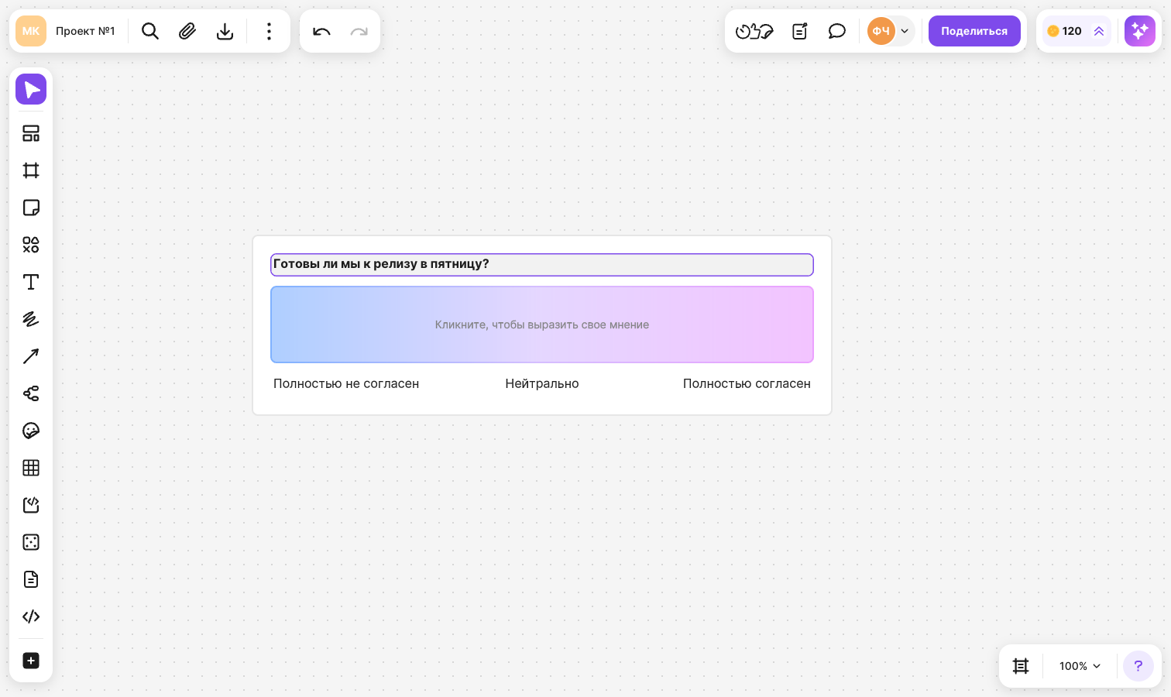The image size is (1171, 697).
Task: Click the download export icon
Action: coord(225,31)
